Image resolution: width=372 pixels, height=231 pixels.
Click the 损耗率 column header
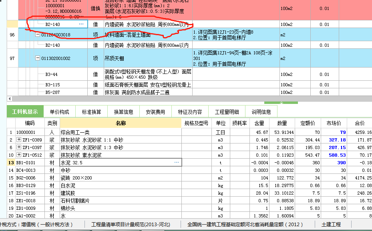tap(239, 123)
